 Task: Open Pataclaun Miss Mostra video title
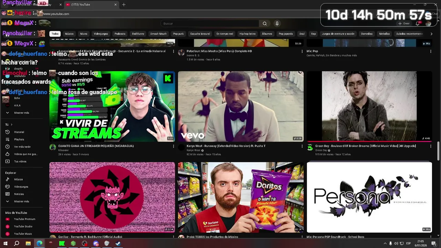219,51
